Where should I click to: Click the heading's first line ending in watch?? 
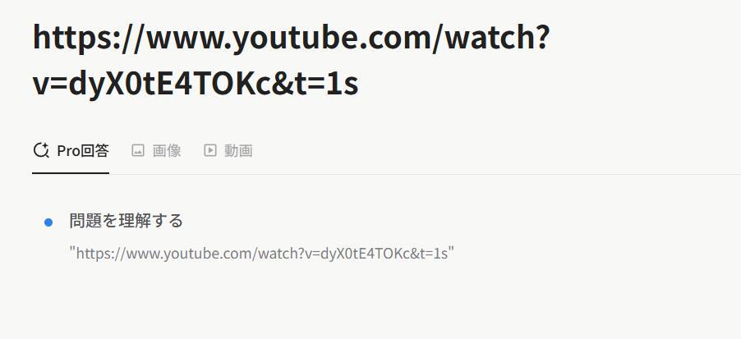click(x=291, y=39)
